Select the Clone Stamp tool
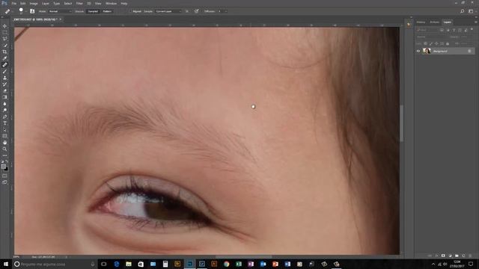 [4, 78]
